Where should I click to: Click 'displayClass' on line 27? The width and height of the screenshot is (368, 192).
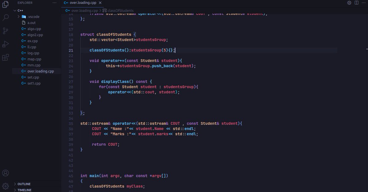pos(115,82)
